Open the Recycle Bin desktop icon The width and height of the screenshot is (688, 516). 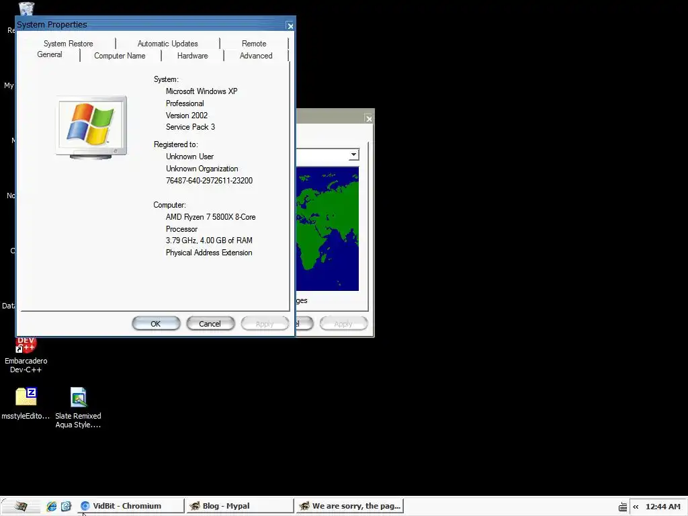(26, 9)
